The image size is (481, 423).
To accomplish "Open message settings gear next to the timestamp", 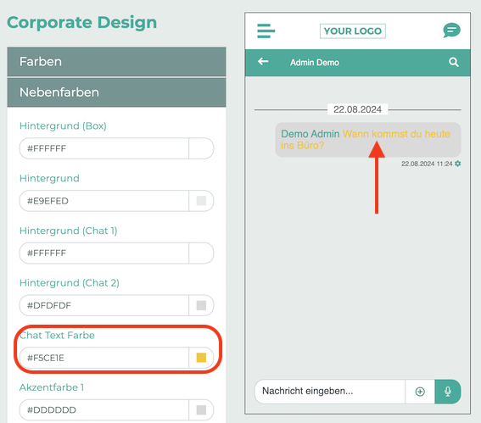I will tap(458, 164).
